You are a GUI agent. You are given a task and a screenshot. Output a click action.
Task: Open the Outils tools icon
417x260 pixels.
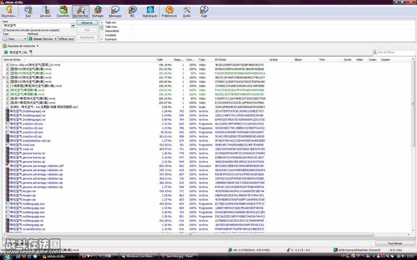coord(187,12)
